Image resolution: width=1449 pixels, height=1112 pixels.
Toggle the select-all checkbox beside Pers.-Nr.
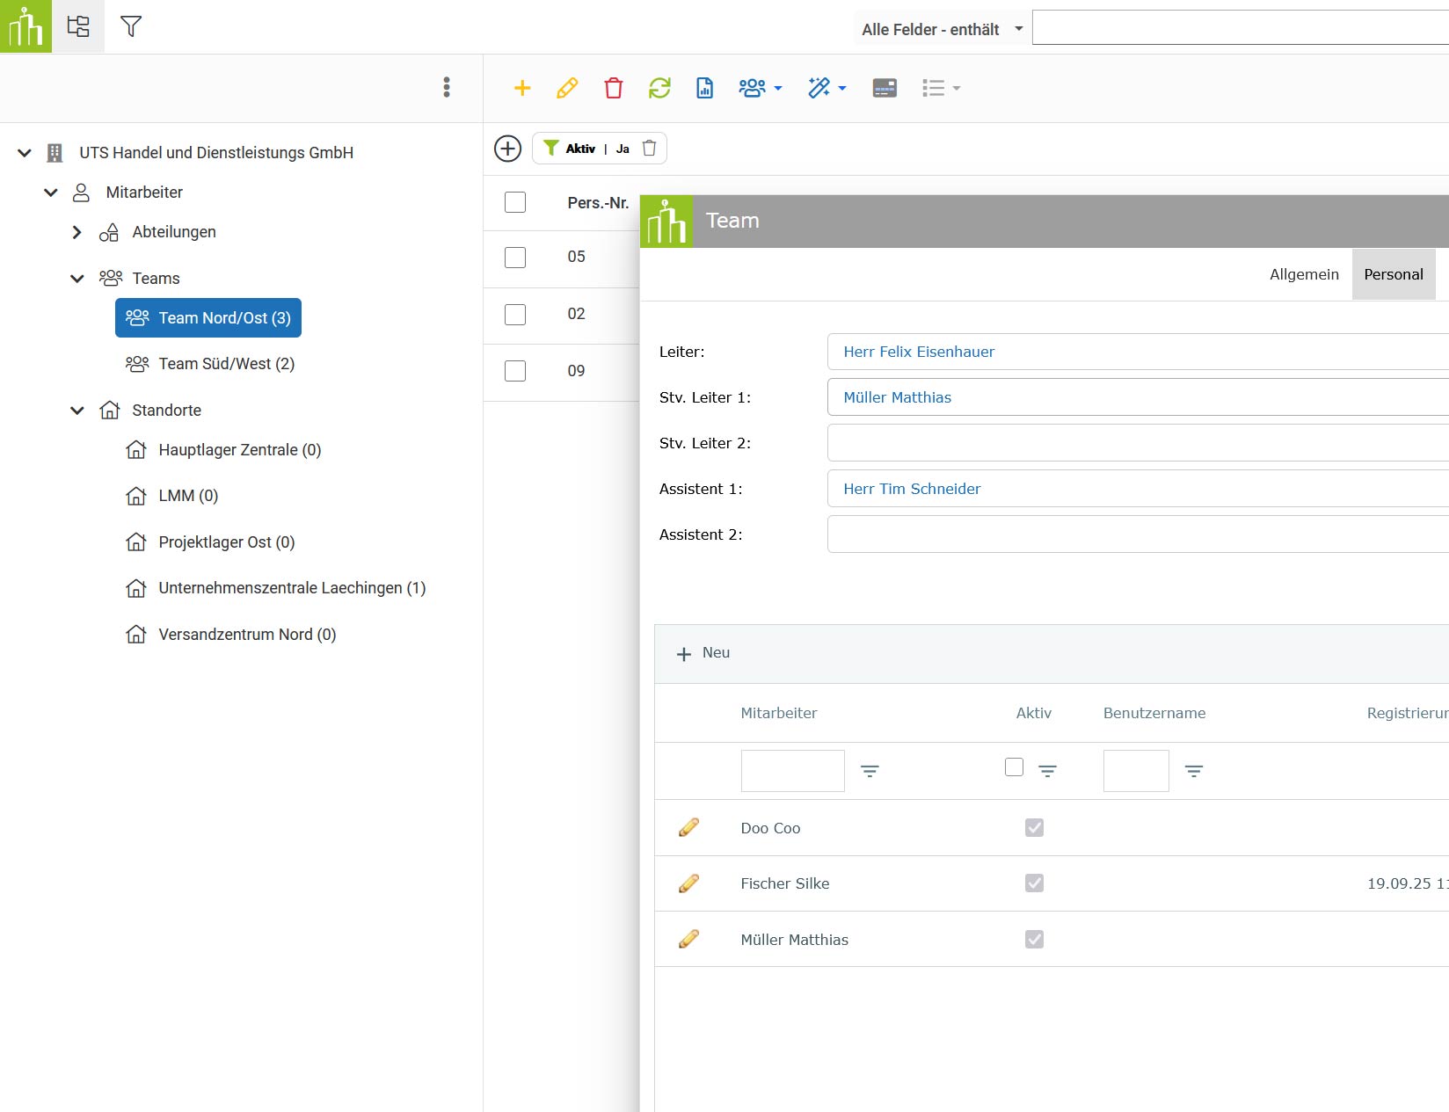click(515, 202)
